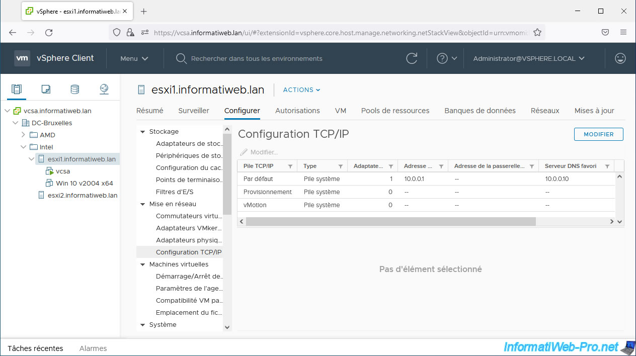
Task: Switch to Mises à jour tab
Action: [x=594, y=111]
